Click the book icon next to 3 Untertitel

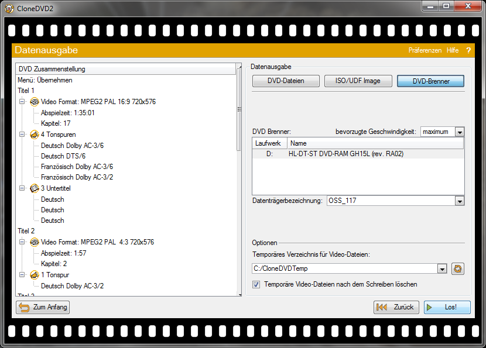(x=35, y=188)
